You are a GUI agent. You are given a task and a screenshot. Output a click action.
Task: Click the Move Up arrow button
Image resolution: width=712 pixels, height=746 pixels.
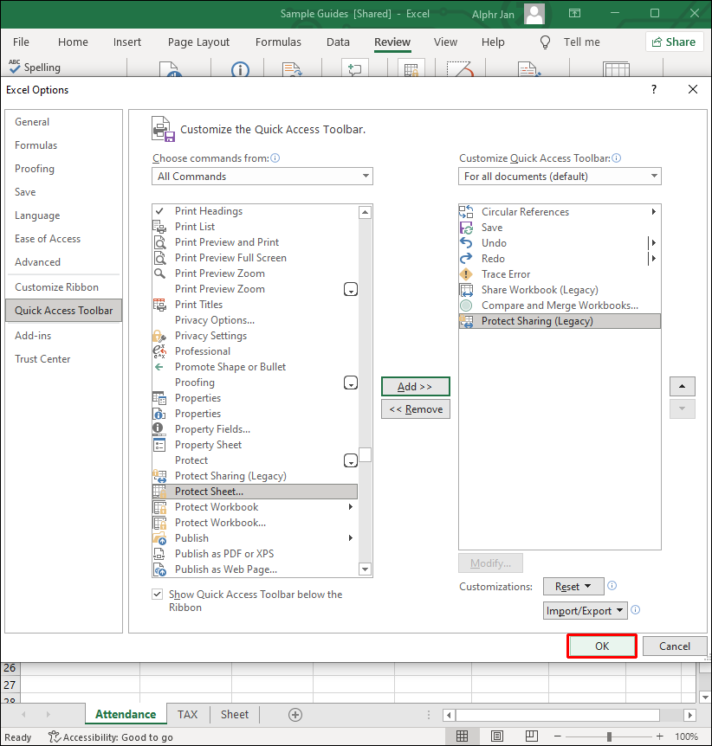pyautogui.click(x=682, y=386)
